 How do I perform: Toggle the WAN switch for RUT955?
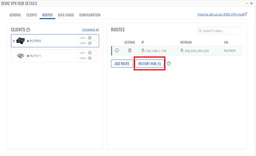pos(92,43)
